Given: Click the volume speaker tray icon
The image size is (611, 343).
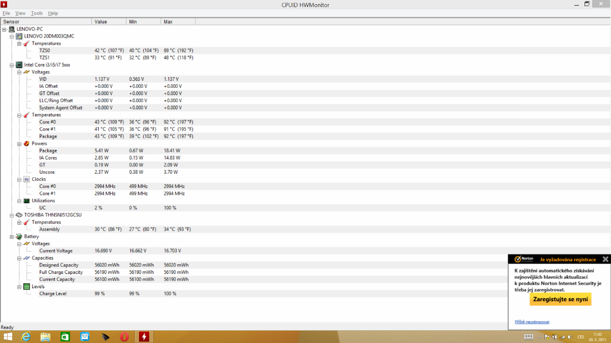Looking at the screenshot, I should [x=569, y=336].
